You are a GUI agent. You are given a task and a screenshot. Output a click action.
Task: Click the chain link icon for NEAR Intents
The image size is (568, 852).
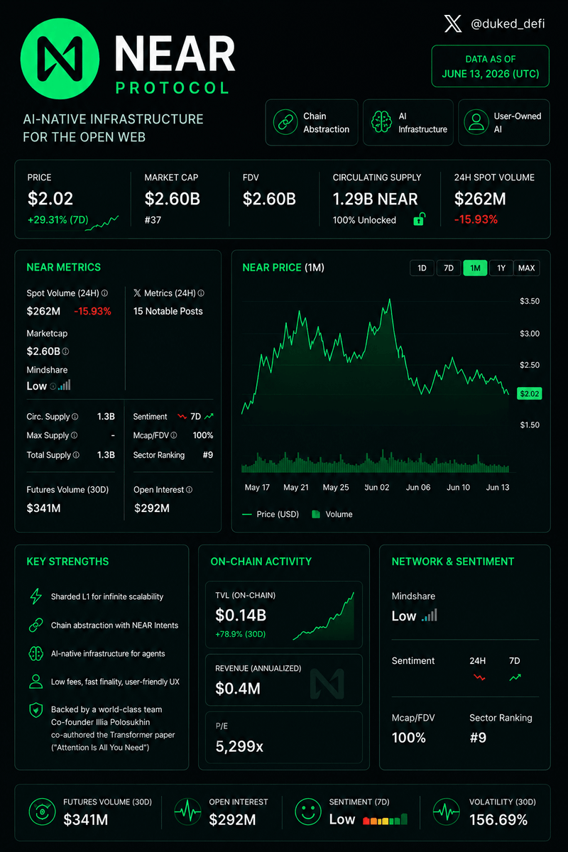(35, 626)
